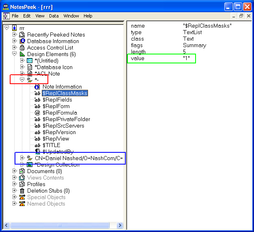Click the CN=Daniel Nashed note icon
The width and height of the screenshot is (254, 232).
(30, 158)
